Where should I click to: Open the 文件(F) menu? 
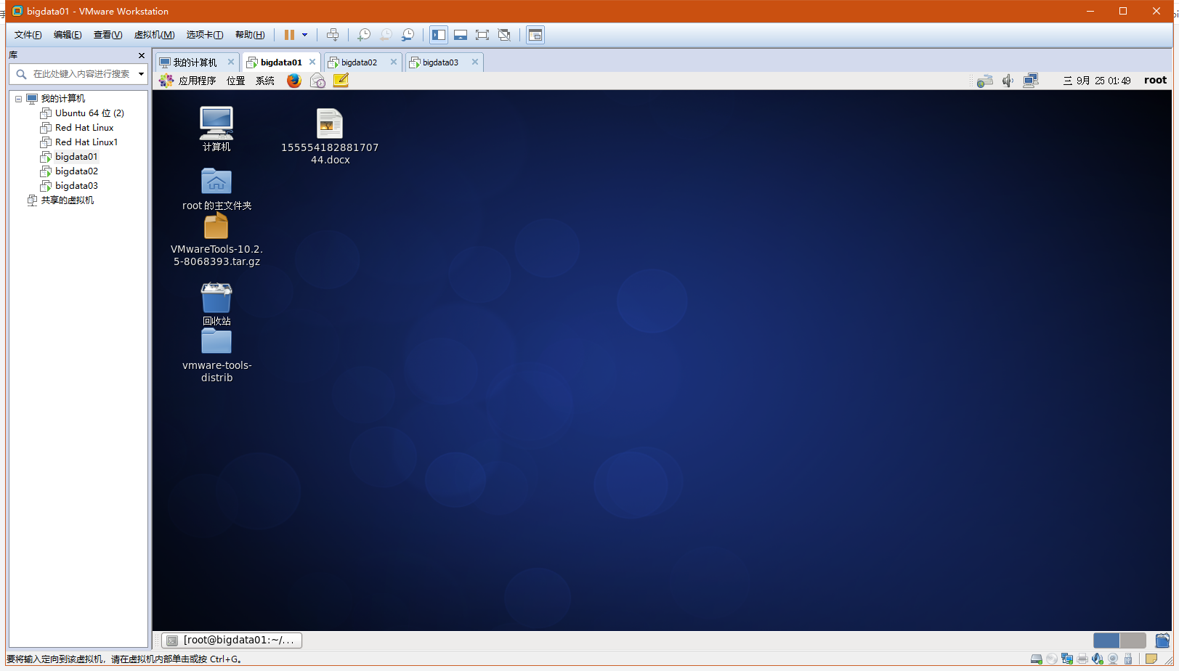coord(28,35)
